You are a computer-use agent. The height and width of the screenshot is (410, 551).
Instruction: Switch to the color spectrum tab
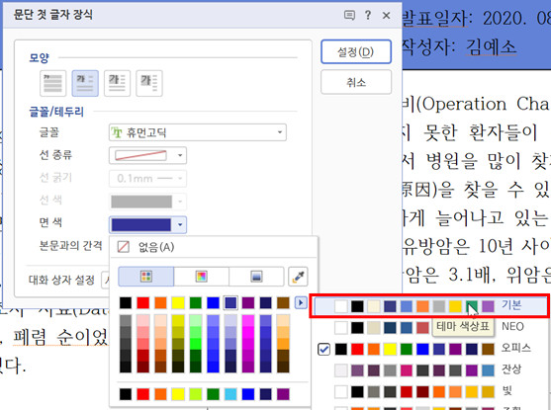coord(202,277)
